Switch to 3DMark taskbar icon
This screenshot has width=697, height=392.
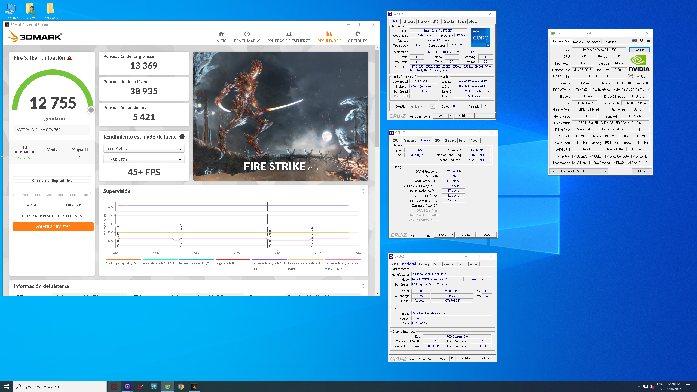click(x=194, y=387)
